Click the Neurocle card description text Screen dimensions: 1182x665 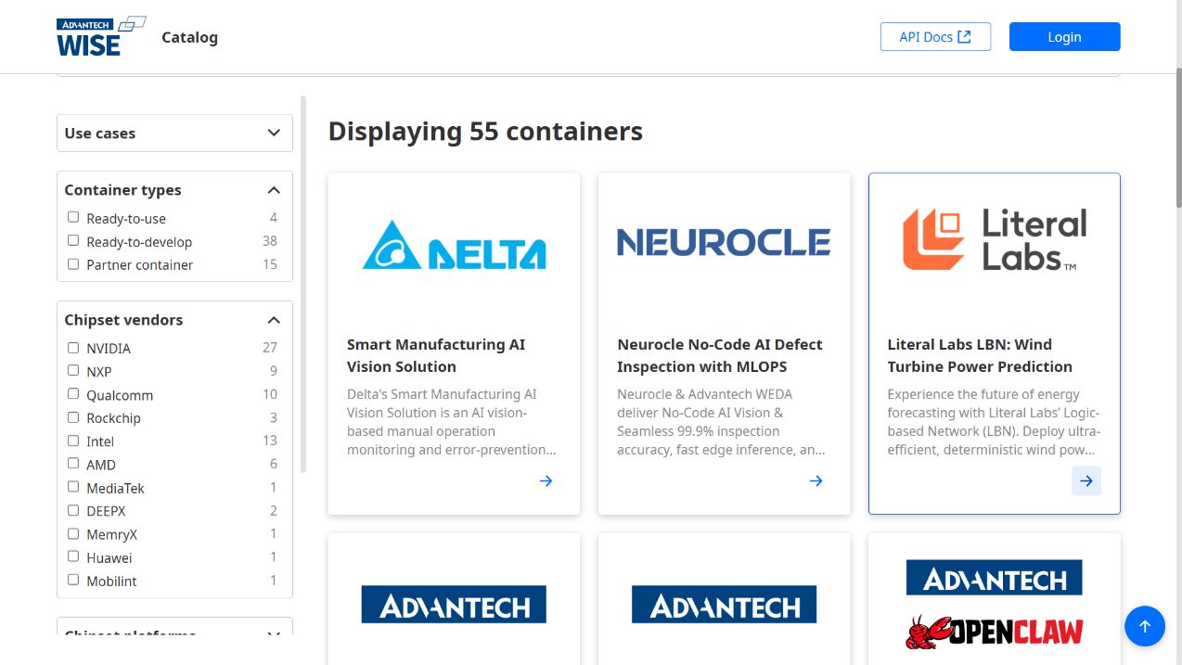click(x=722, y=422)
